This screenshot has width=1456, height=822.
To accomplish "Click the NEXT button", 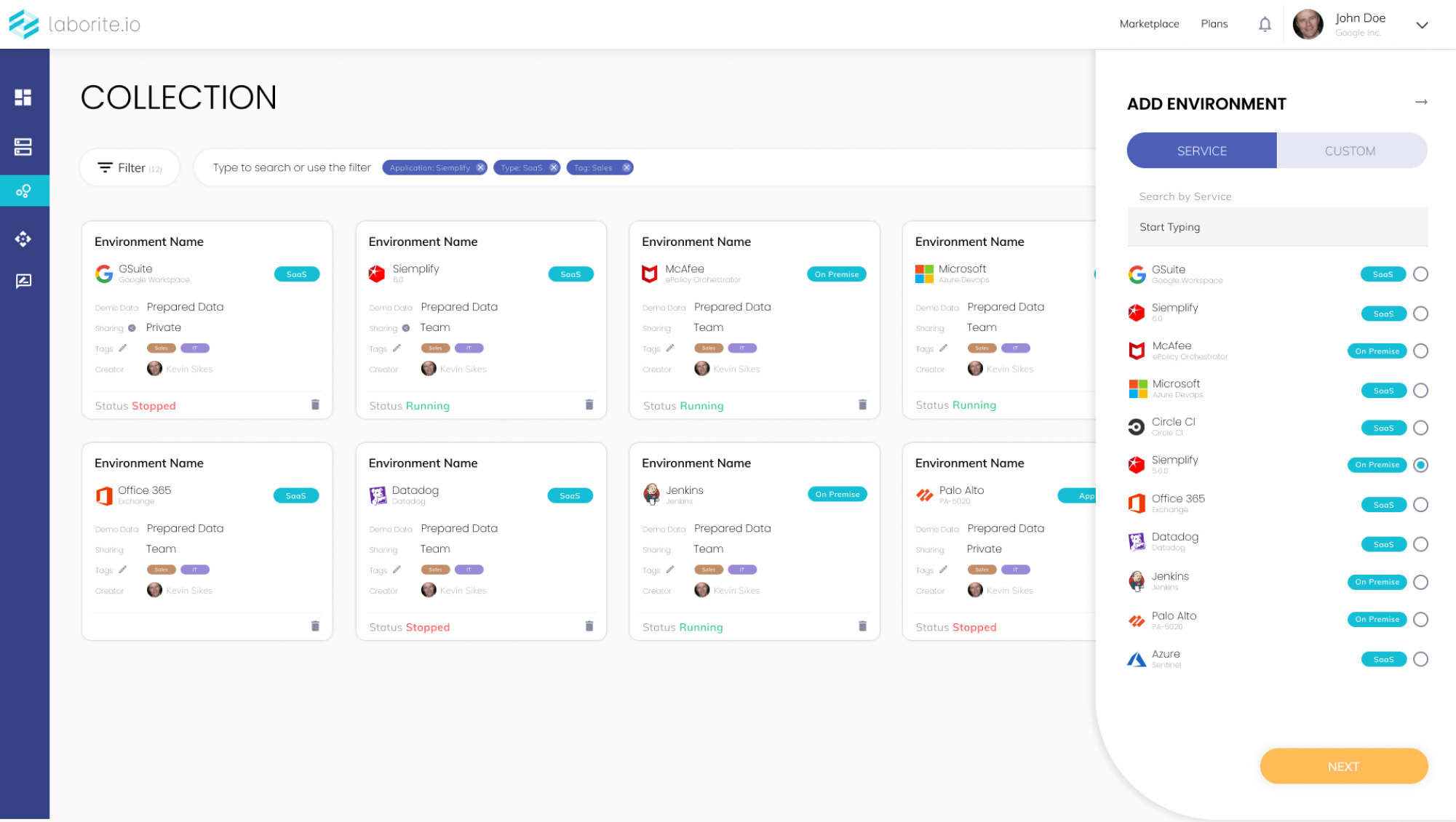I will pyautogui.click(x=1343, y=766).
